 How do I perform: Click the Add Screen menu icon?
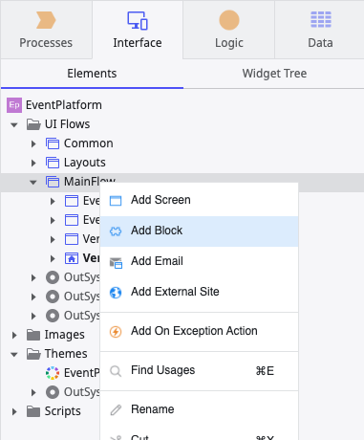[x=116, y=201]
